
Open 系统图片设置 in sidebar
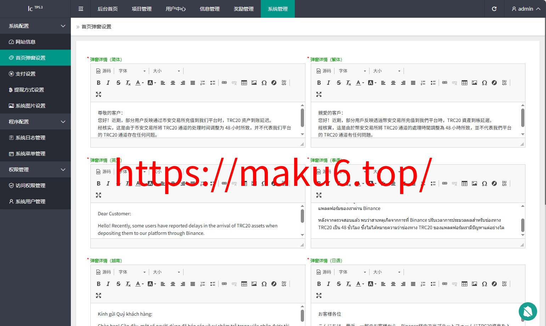35,106
